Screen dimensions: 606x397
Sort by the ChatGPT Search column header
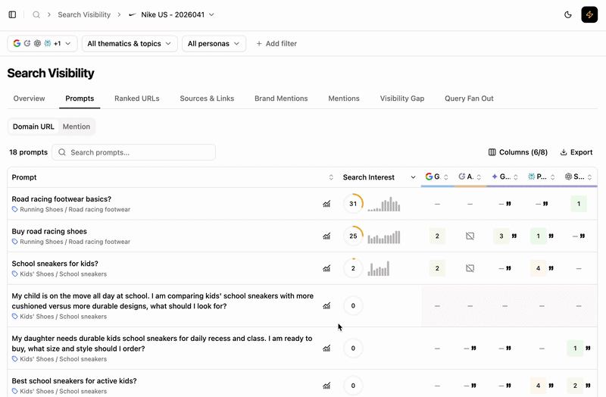tap(578, 177)
